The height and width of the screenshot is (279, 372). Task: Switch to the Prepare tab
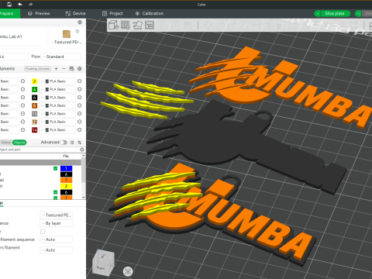coord(9,13)
